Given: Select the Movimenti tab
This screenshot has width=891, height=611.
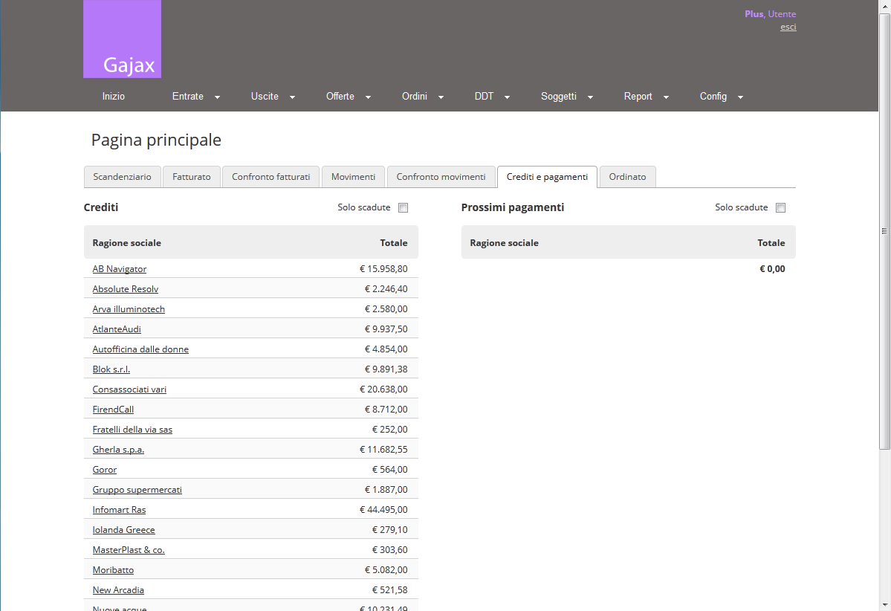Looking at the screenshot, I should pos(354,177).
